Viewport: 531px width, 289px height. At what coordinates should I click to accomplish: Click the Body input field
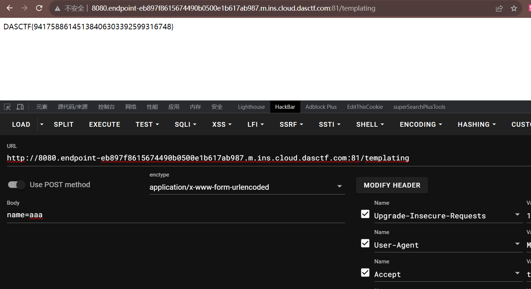click(x=176, y=215)
